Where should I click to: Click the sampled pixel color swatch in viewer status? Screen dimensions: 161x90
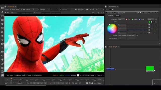(x=78, y=75)
